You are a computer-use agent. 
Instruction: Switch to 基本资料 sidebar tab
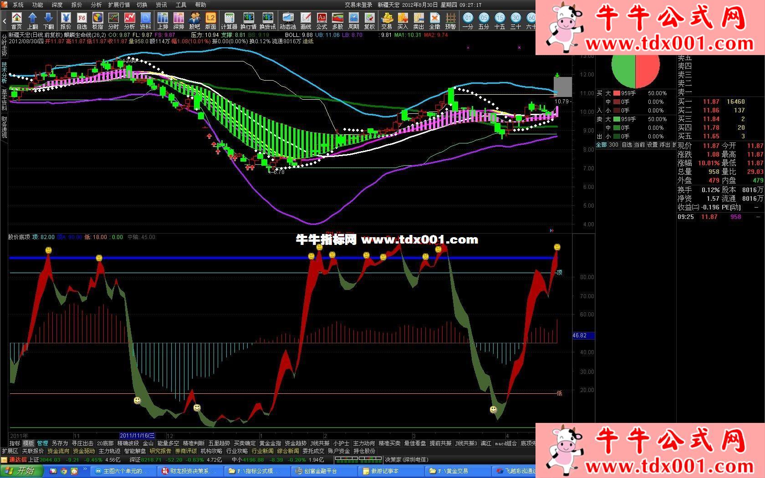(4, 100)
